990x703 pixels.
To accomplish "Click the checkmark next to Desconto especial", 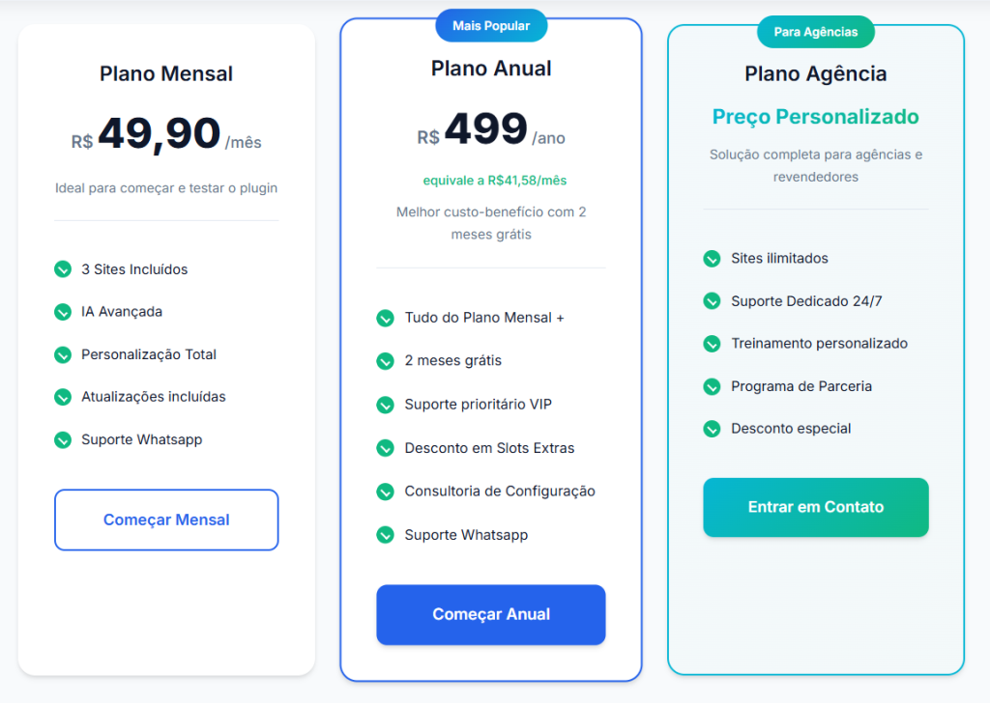I will [x=712, y=429].
